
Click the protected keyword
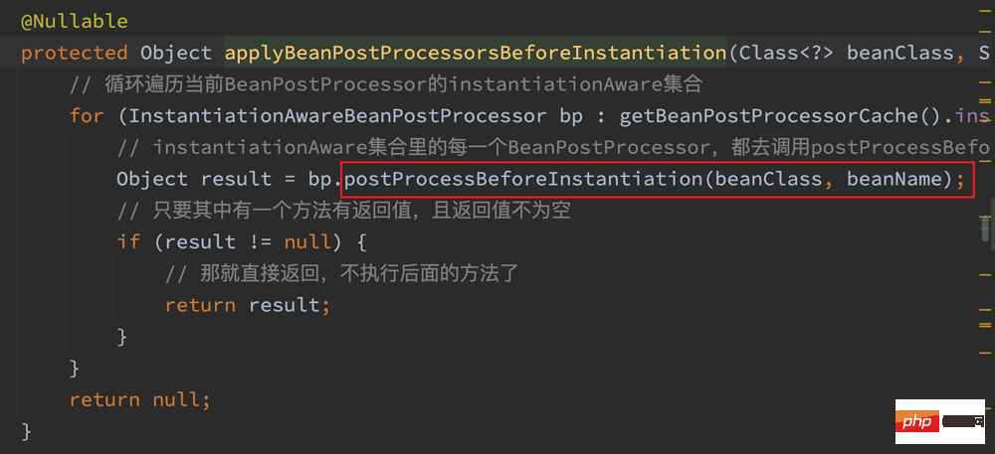click(75, 54)
